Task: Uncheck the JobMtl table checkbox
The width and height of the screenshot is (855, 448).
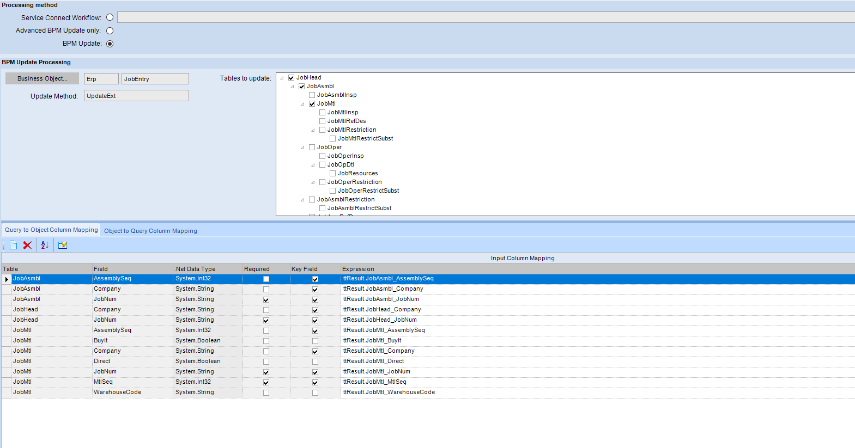Action: click(312, 104)
